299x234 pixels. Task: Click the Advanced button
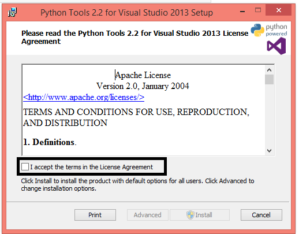click(x=148, y=215)
